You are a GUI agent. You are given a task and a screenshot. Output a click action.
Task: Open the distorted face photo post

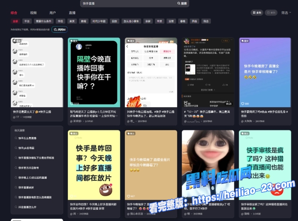pos(208,165)
